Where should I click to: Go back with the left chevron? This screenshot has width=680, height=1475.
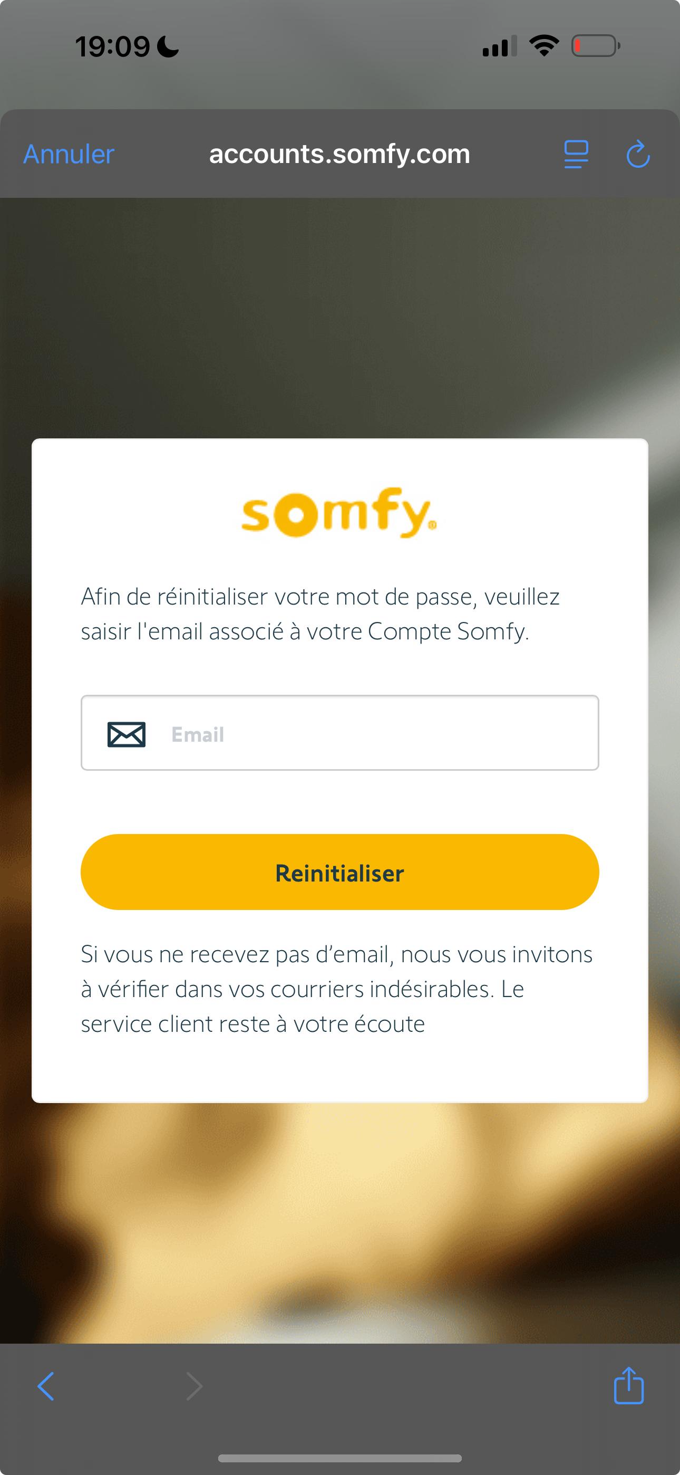pos(46,1386)
